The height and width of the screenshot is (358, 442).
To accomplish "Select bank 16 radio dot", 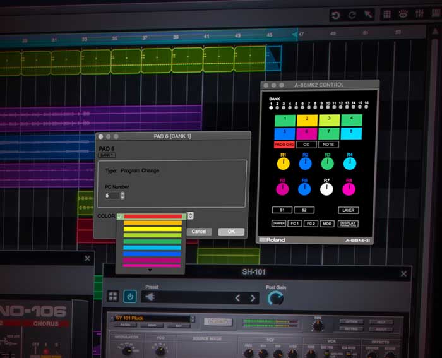I will [366, 107].
